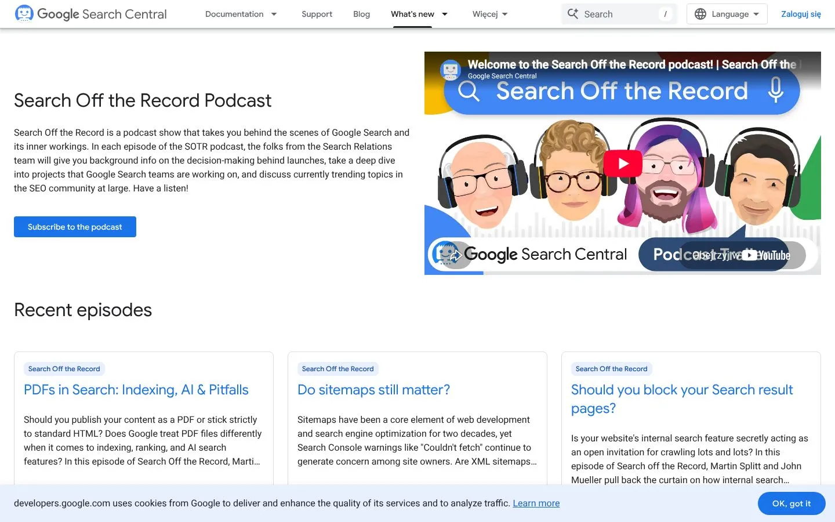Click the sitemaps episode description text
This screenshot has height=522, width=835.
(417, 441)
